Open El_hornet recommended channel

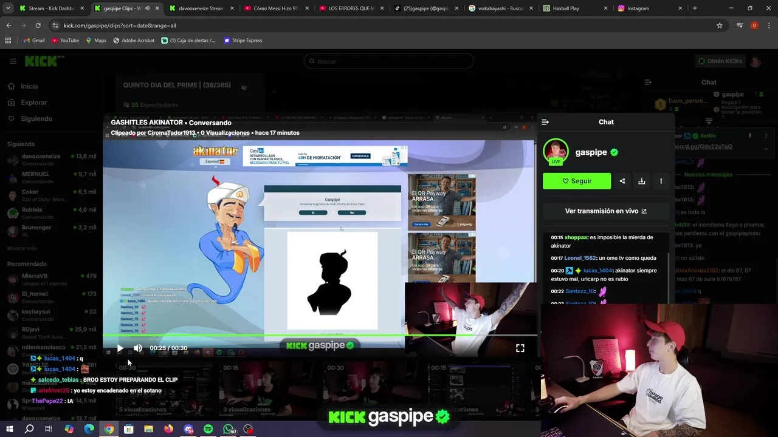[52, 297]
